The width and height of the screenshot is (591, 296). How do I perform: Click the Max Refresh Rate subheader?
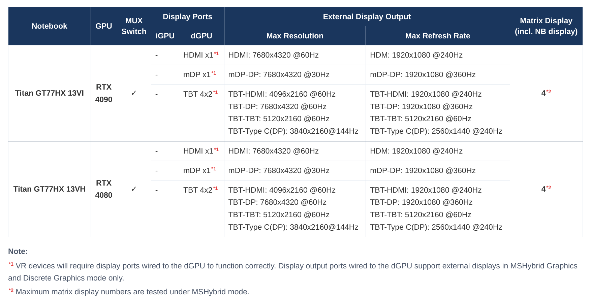(x=437, y=36)
